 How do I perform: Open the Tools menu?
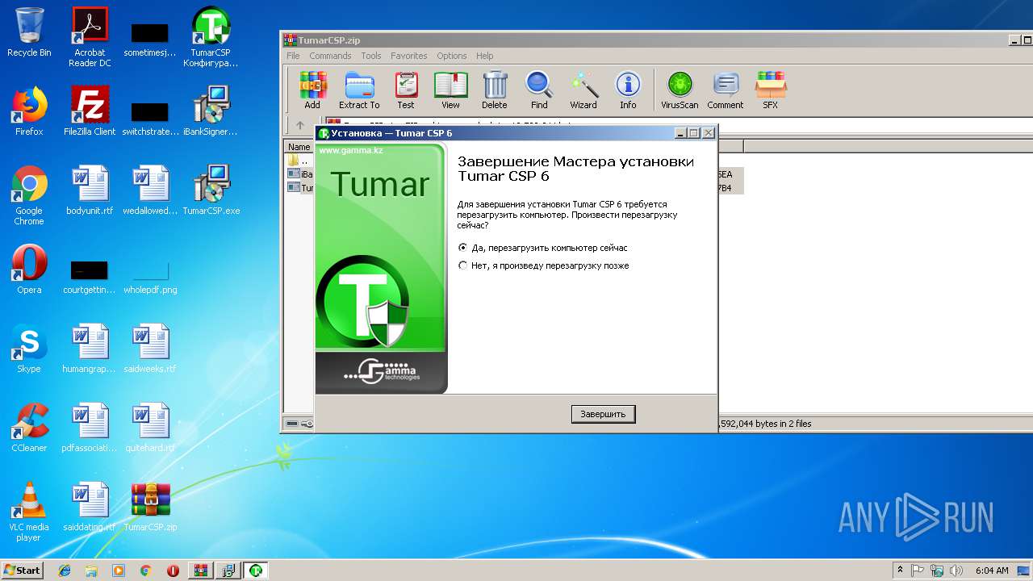[x=371, y=56]
